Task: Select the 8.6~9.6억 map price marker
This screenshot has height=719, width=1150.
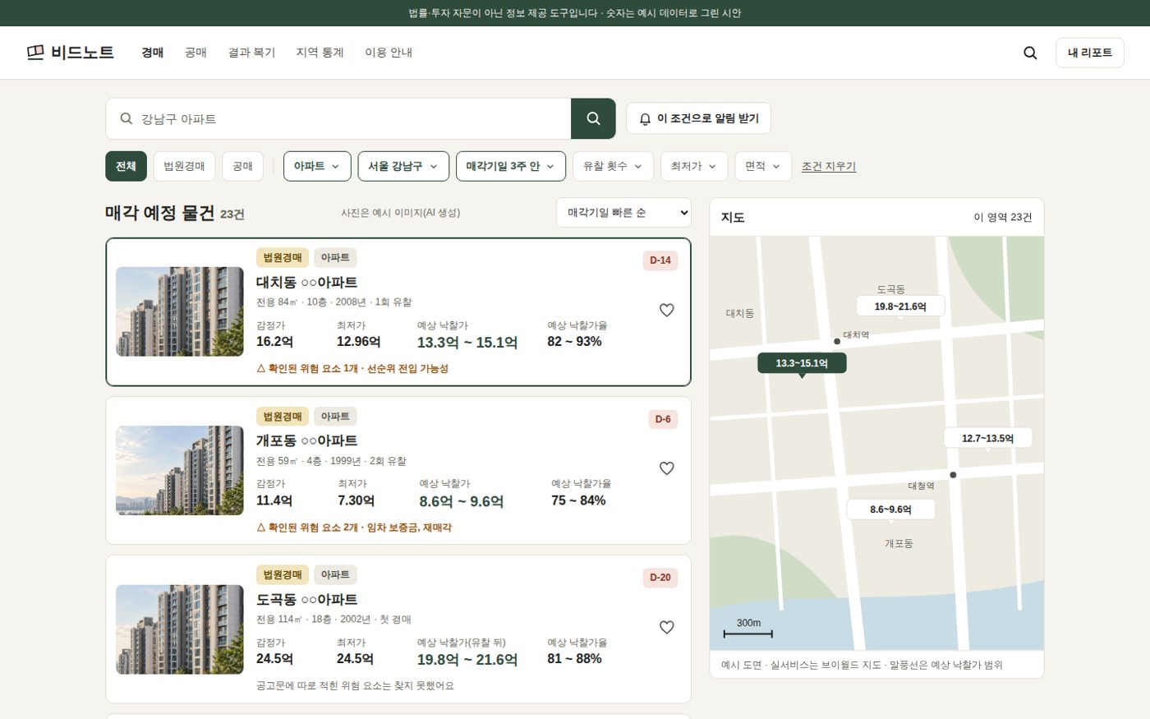Action: tap(890, 509)
